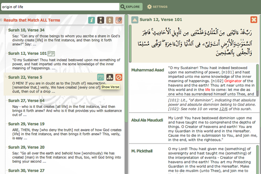Click excerpt text under Surah 10, Verse 34
Image resolution: width=261 pixels, height=174 pixels.
pyautogui.click(x=66, y=40)
